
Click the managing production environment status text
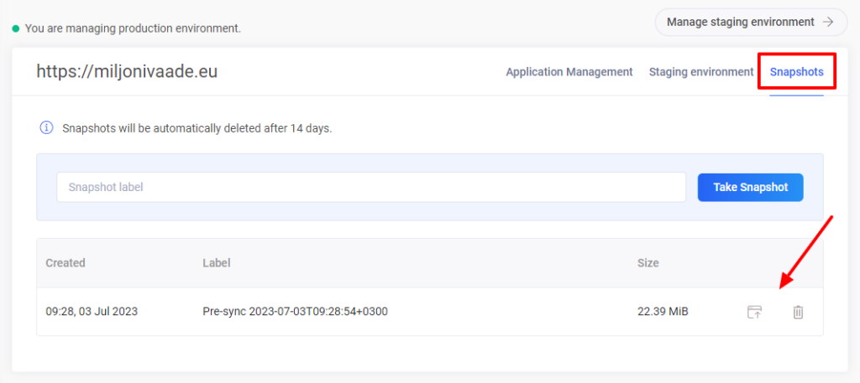[133, 28]
